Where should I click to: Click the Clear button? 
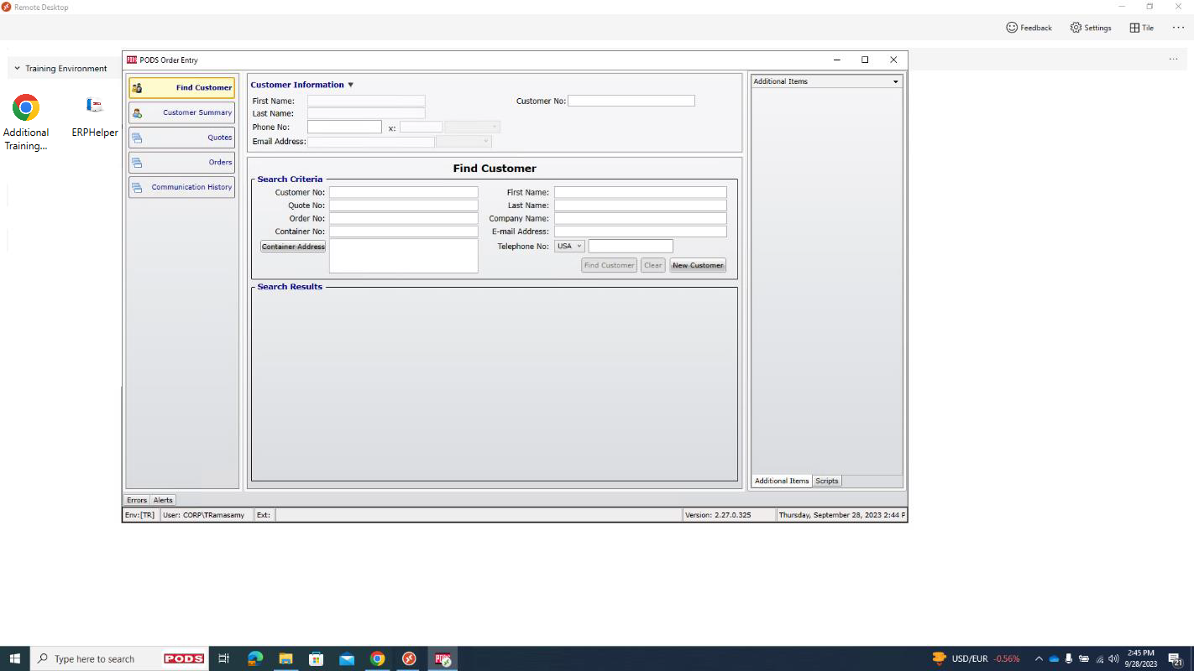(653, 265)
